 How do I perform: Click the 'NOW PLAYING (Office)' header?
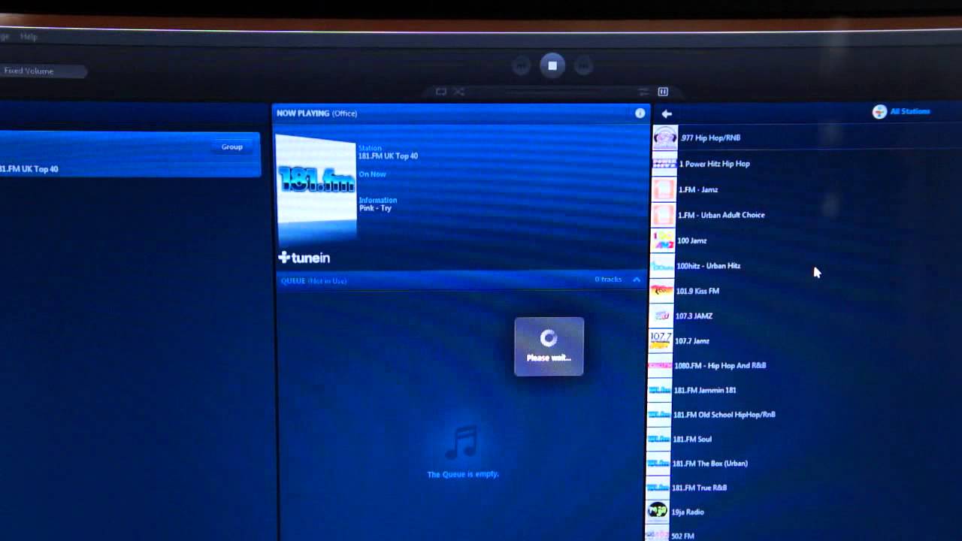point(316,113)
